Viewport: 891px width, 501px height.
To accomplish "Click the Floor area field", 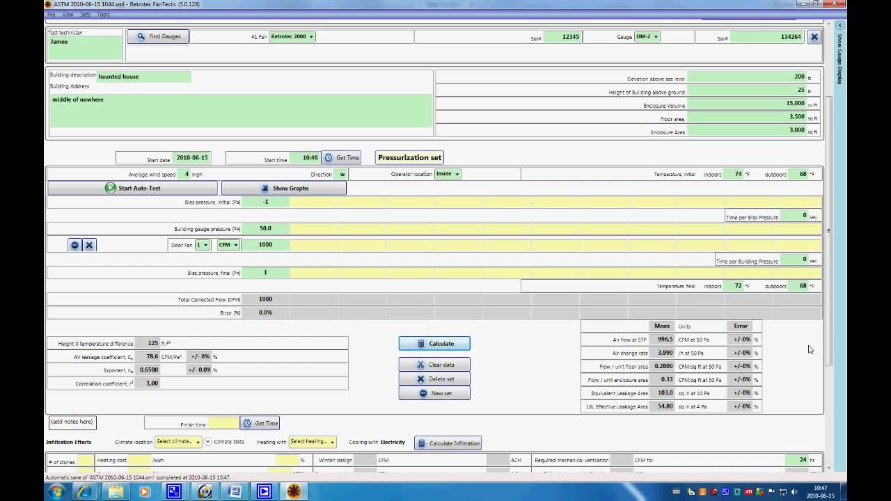I will pos(746,117).
